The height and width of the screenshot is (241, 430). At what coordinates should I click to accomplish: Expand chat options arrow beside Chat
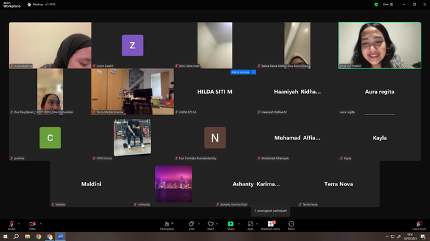click(x=199, y=224)
